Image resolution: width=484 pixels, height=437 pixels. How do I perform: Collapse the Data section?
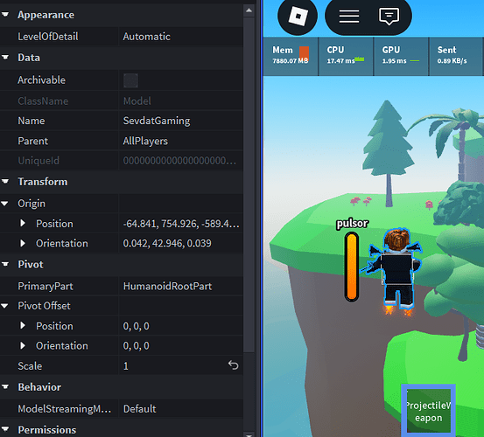pos(5,58)
